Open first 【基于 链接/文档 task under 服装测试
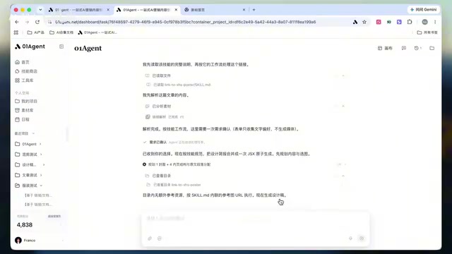452x254 pixels. click(38, 195)
